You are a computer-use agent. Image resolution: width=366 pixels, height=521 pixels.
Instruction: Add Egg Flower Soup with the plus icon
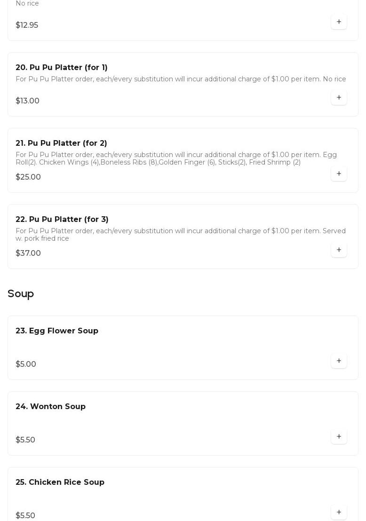(x=339, y=361)
